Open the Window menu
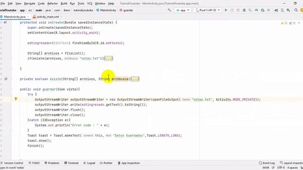303x170 pixels. [100, 3]
